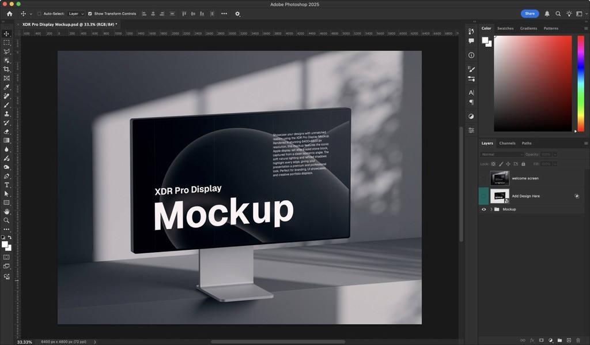Expand the Mockup group
590x345 pixels.
click(490, 209)
